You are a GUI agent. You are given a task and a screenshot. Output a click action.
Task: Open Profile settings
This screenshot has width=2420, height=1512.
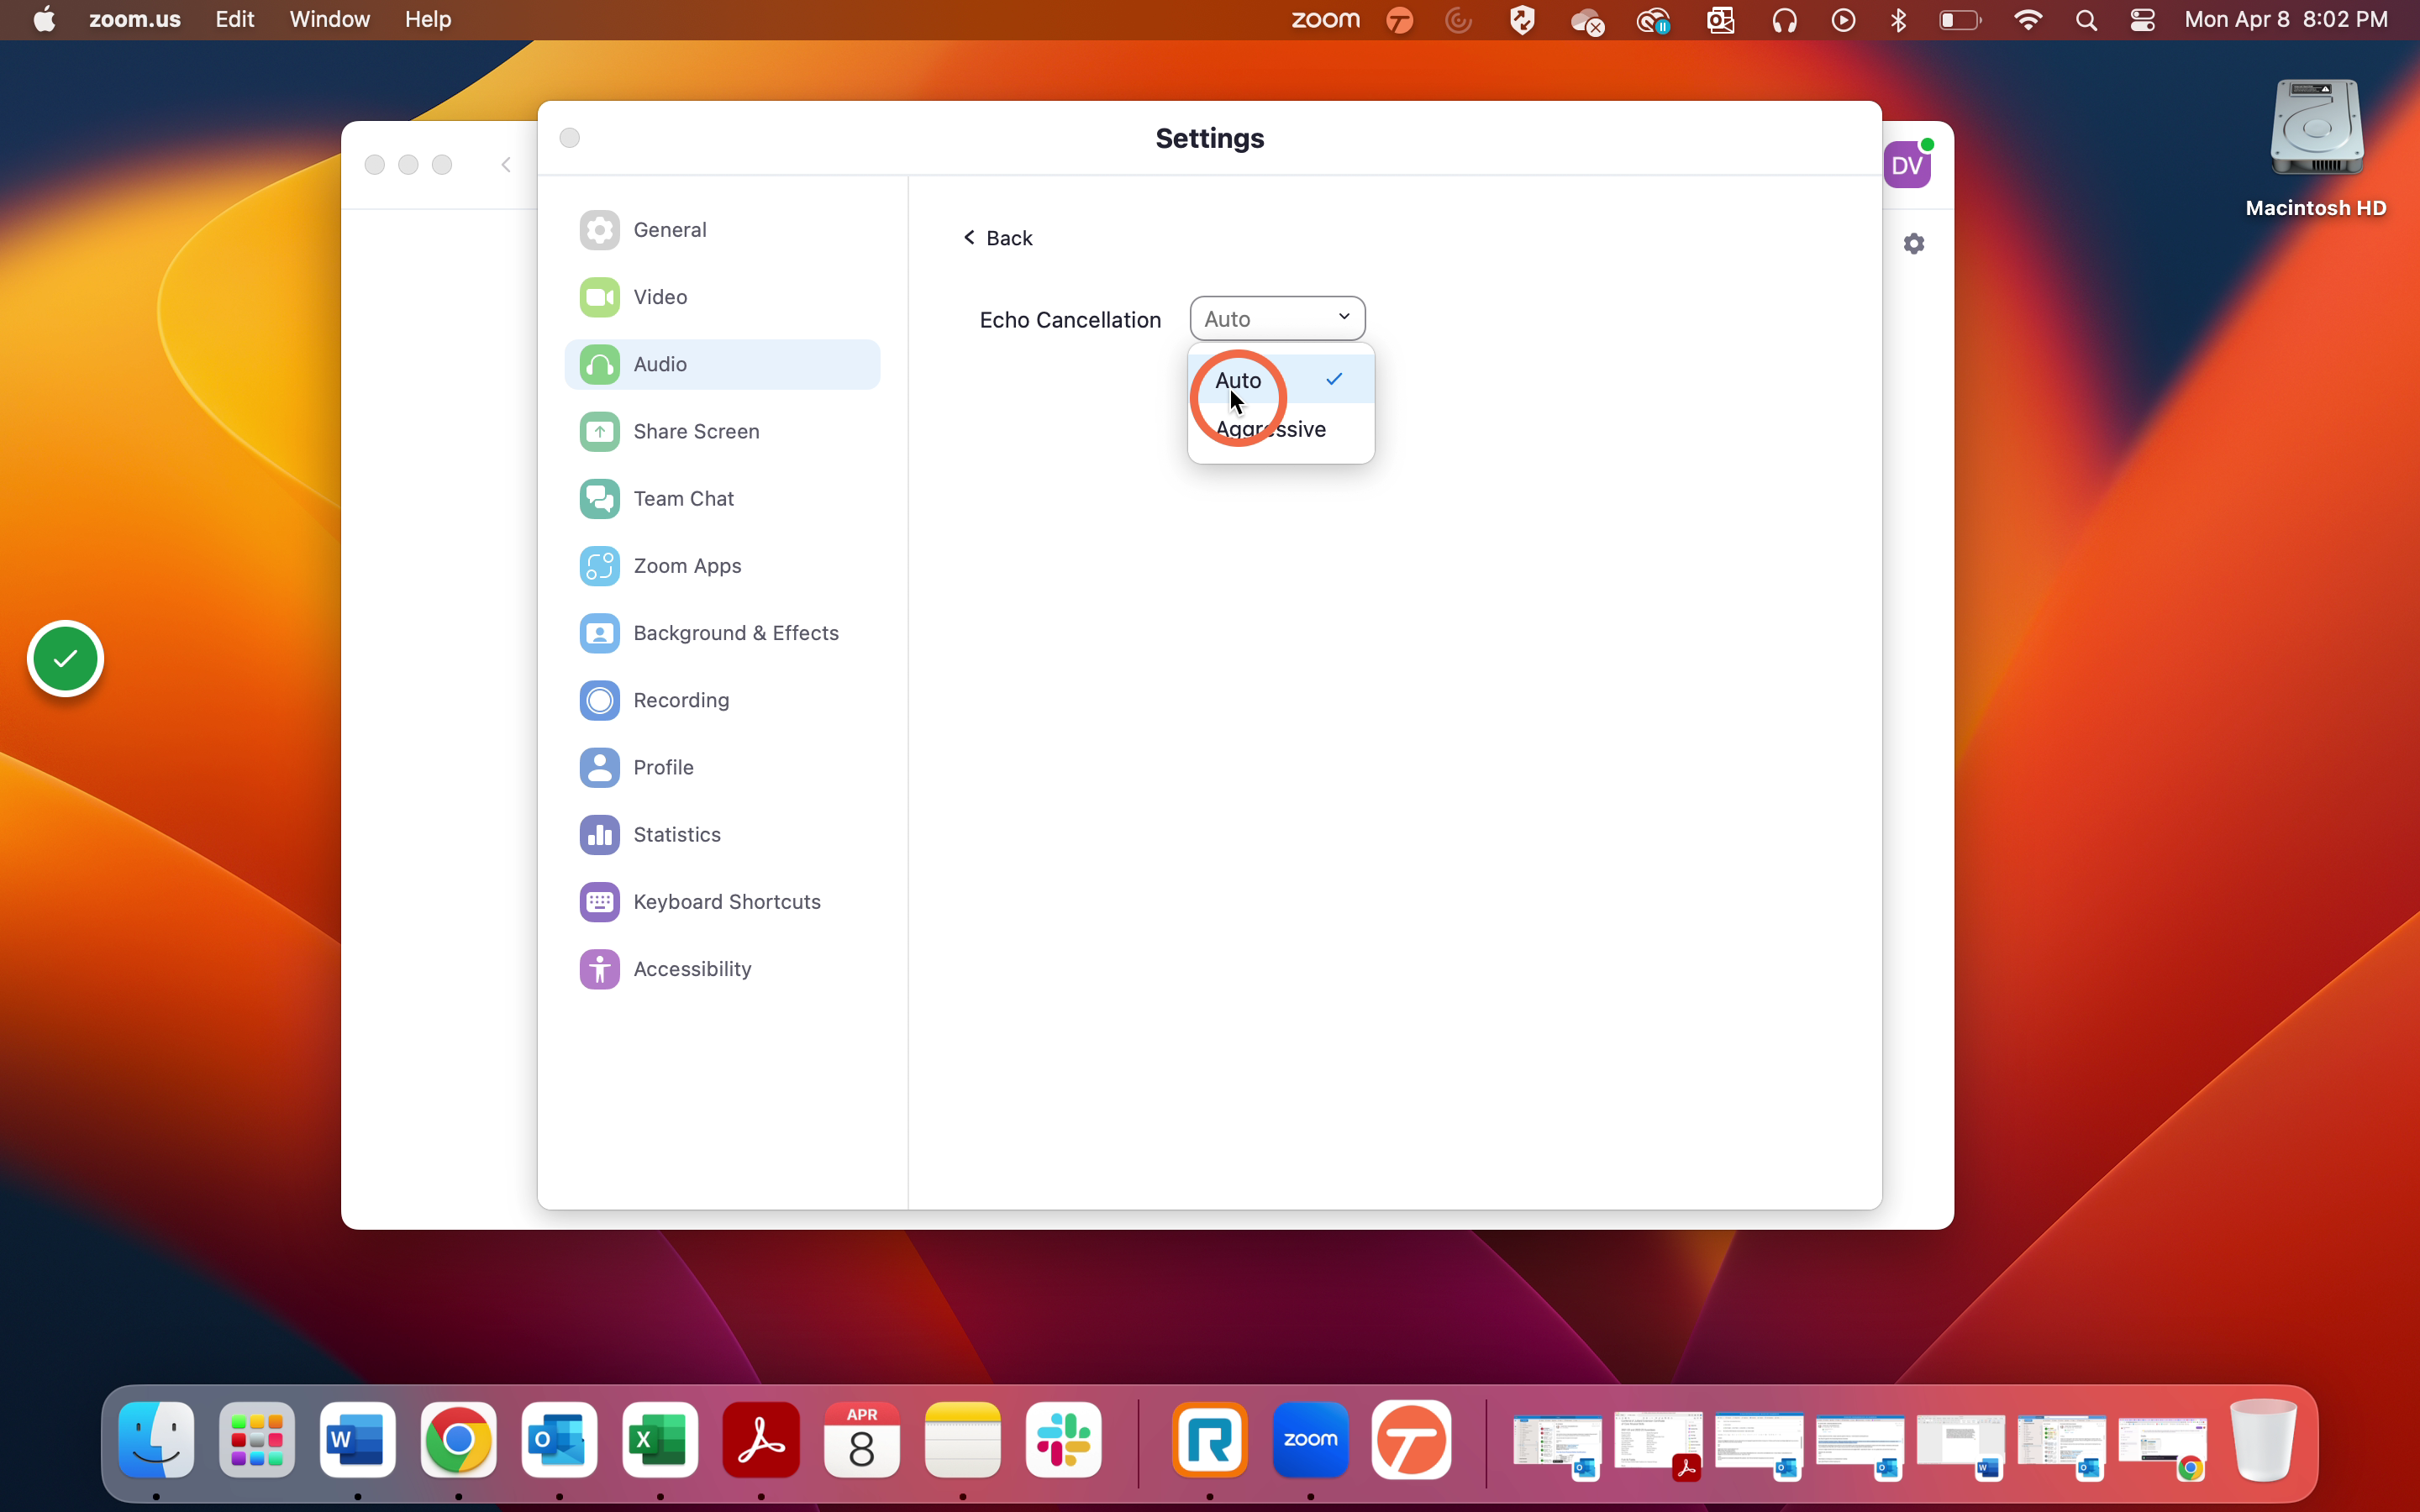(x=722, y=767)
